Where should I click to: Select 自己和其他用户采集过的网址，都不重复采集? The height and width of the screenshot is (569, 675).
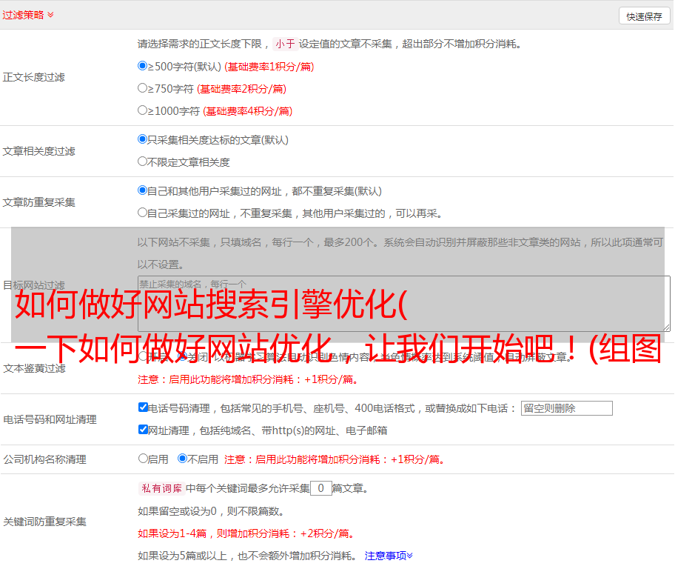[142, 190]
